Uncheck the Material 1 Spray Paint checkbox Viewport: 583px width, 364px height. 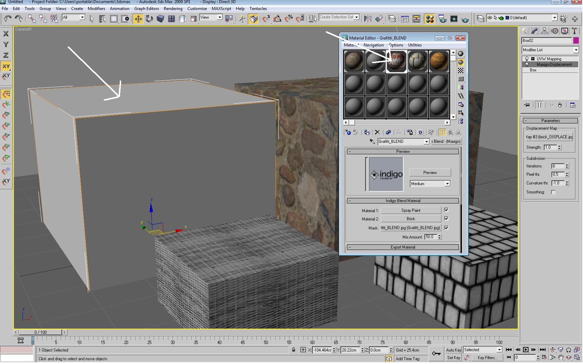click(x=446, y=210)
